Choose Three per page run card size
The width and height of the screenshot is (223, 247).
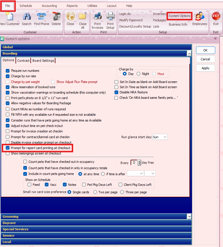122,192
